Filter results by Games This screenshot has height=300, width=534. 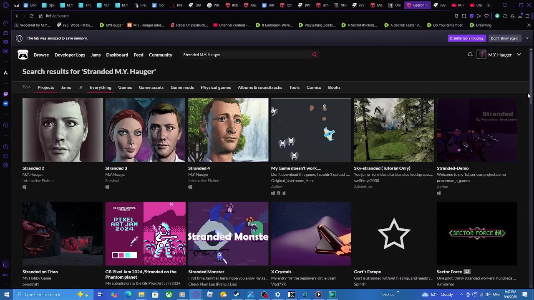(125, 87)
